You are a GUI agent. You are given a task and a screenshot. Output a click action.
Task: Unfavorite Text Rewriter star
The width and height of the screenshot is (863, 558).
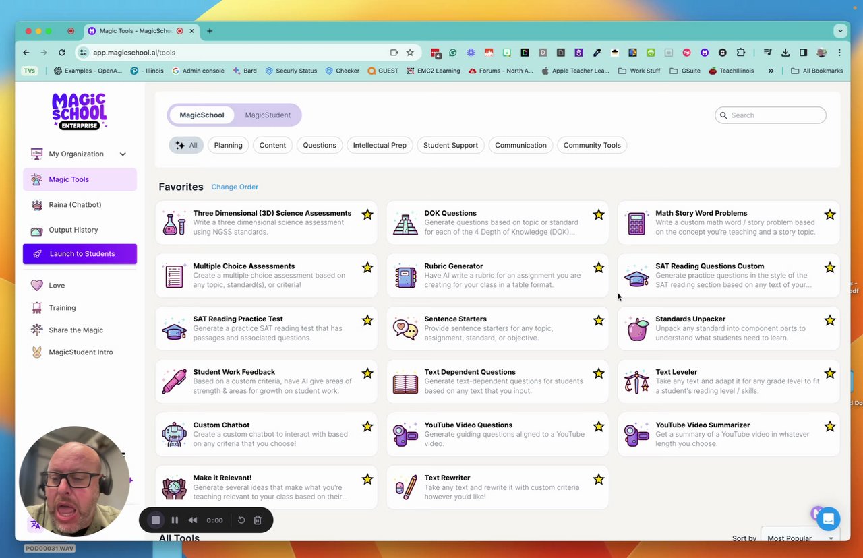(599, 479)
